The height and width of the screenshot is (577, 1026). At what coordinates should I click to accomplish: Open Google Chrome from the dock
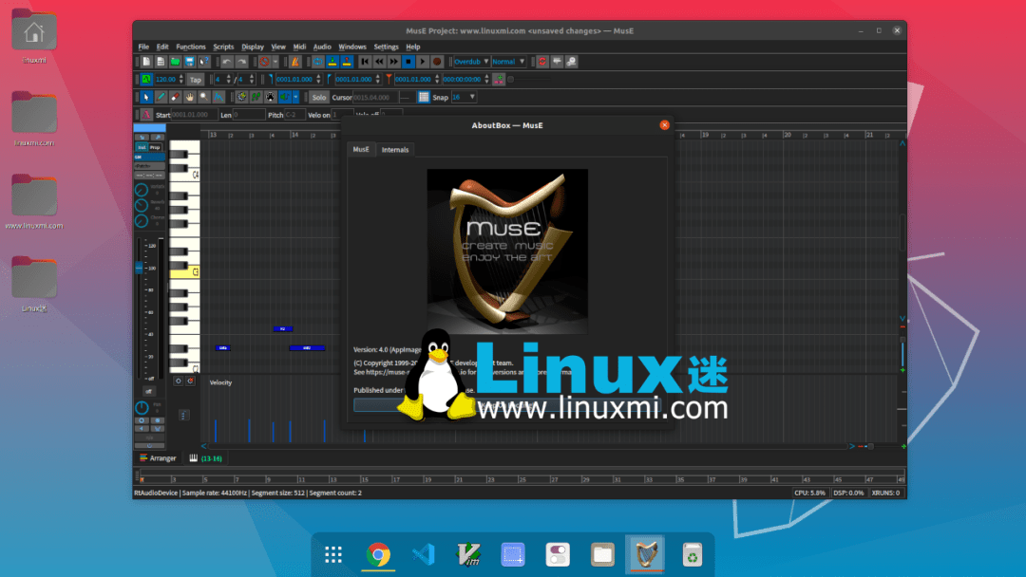(x=378, y=555)
